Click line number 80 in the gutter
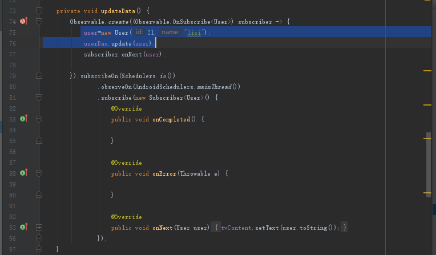The height and width of the screenshot is (255, 436). (13, 87)
